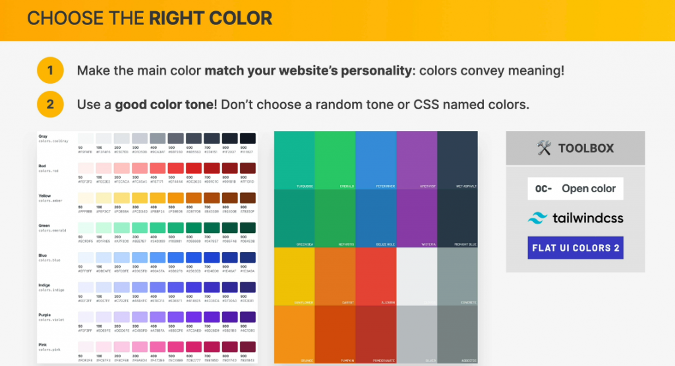Select the Blue 900 swatch in Tailwind palette
The image size is (675, 366).
tap(248, 256)
